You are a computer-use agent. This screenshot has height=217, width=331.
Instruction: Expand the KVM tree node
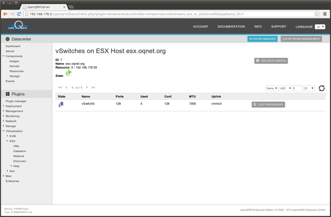7,136
